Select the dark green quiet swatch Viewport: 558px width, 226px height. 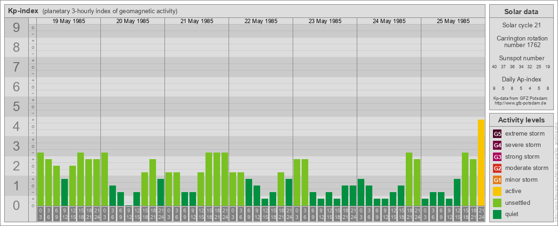point(498,214)
